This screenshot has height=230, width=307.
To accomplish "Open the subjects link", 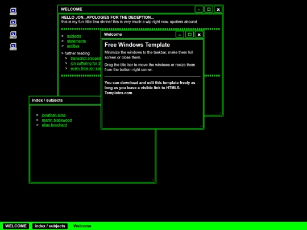I will coord(74,36).
